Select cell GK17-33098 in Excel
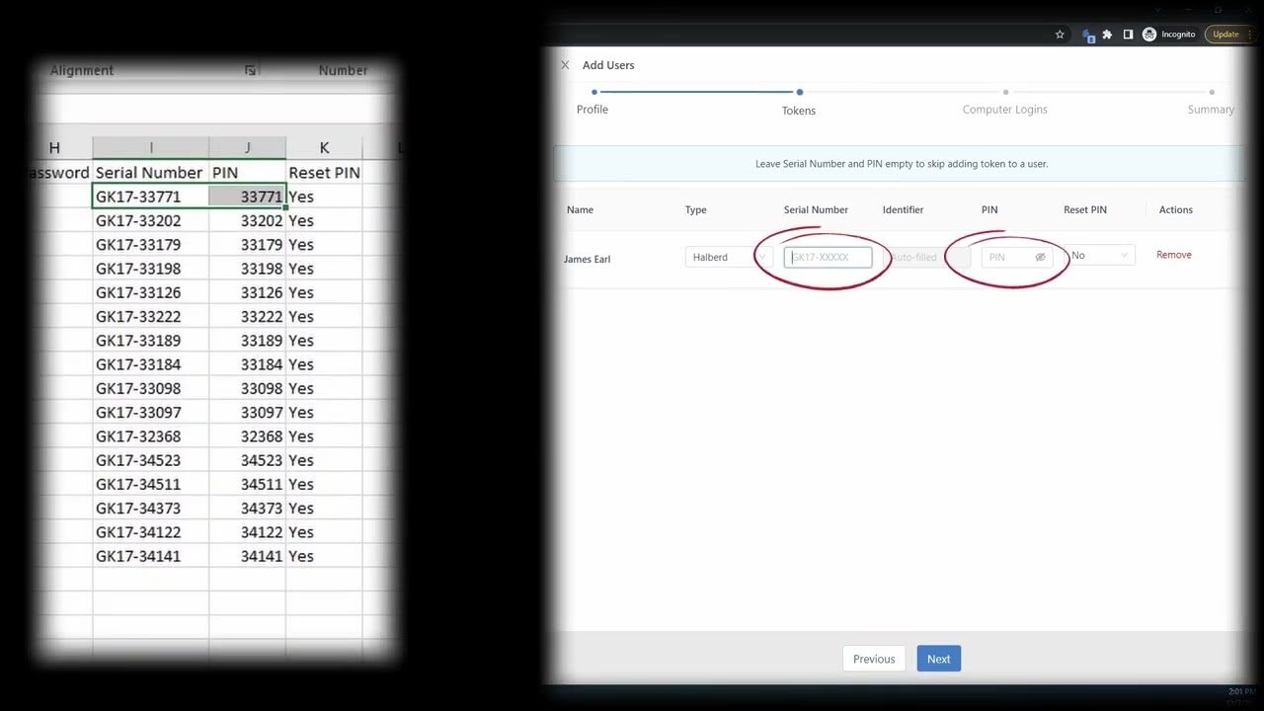The width and height of the screenshot is (1264, 711). coord(151,388)
